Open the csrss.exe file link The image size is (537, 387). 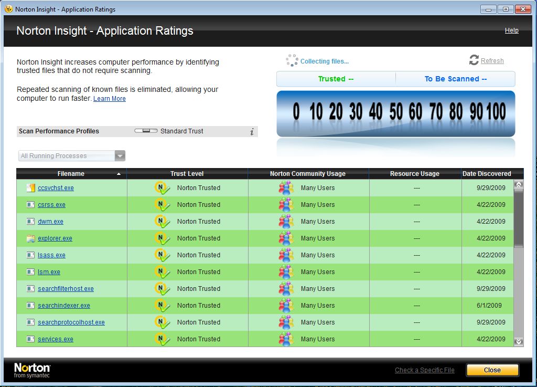click(52, 205)
